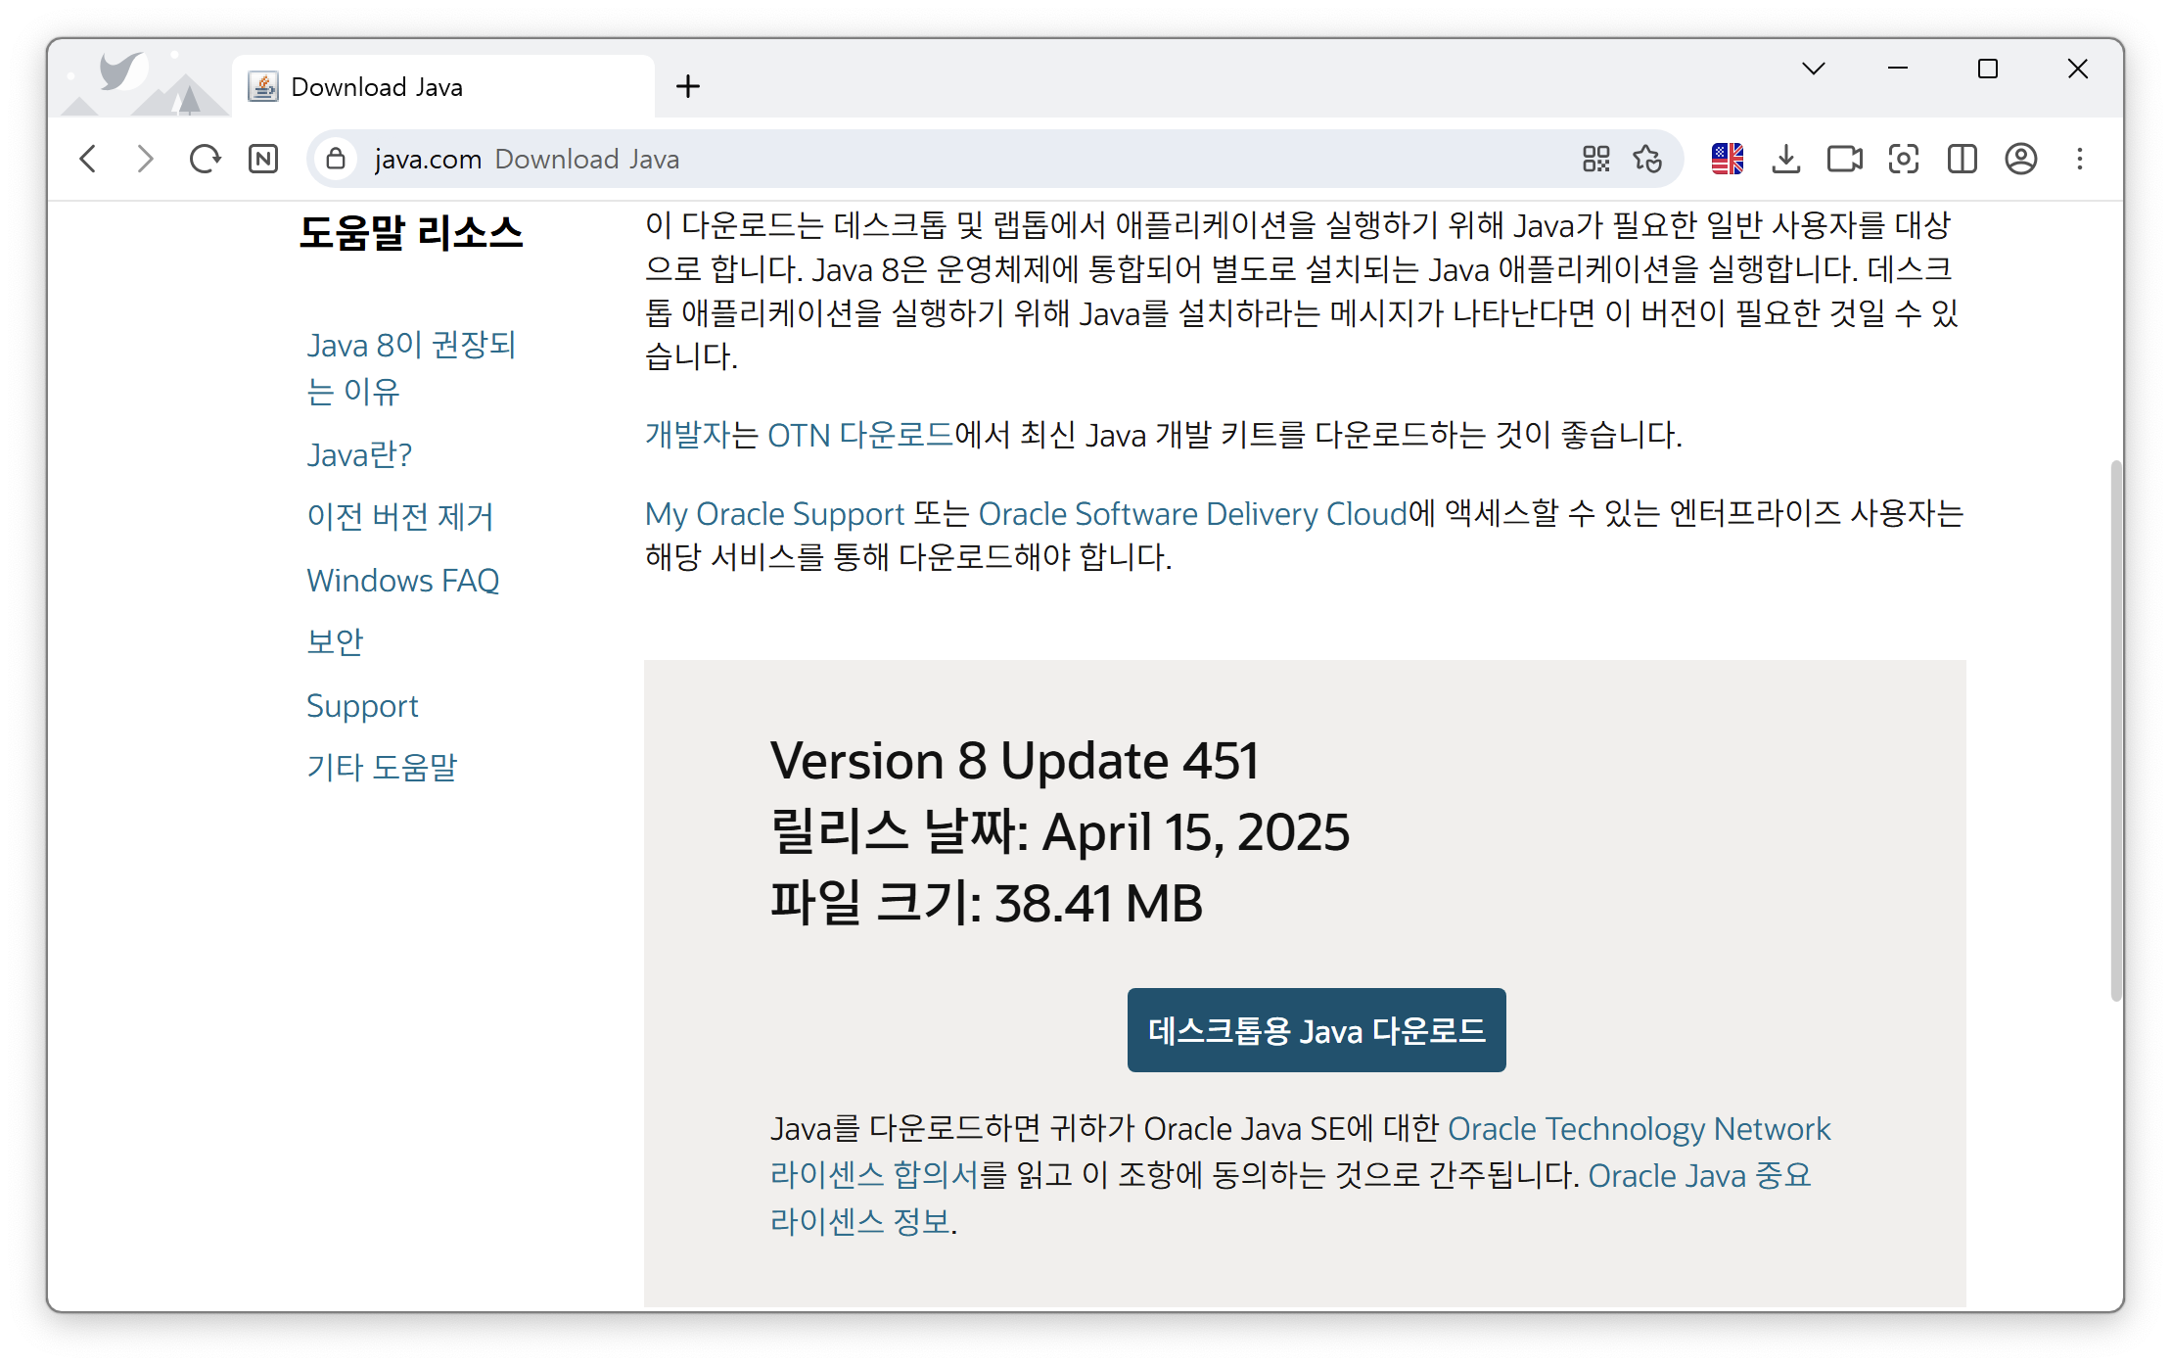View site security lock info
This screenshot has width=2171, height=1367.
pos(336,159)
